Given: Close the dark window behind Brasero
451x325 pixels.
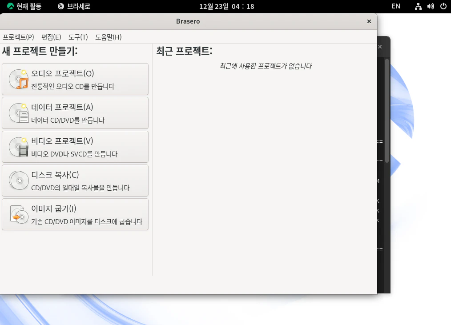Looking at the screenshot, I should pos(380,47).
